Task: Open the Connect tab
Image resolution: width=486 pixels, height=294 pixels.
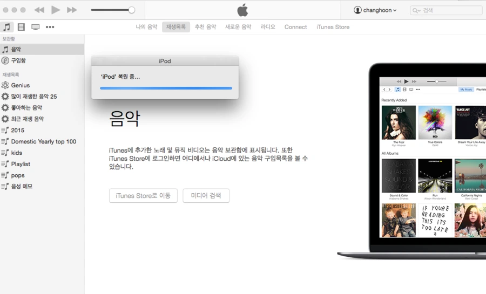Action: 296,27
